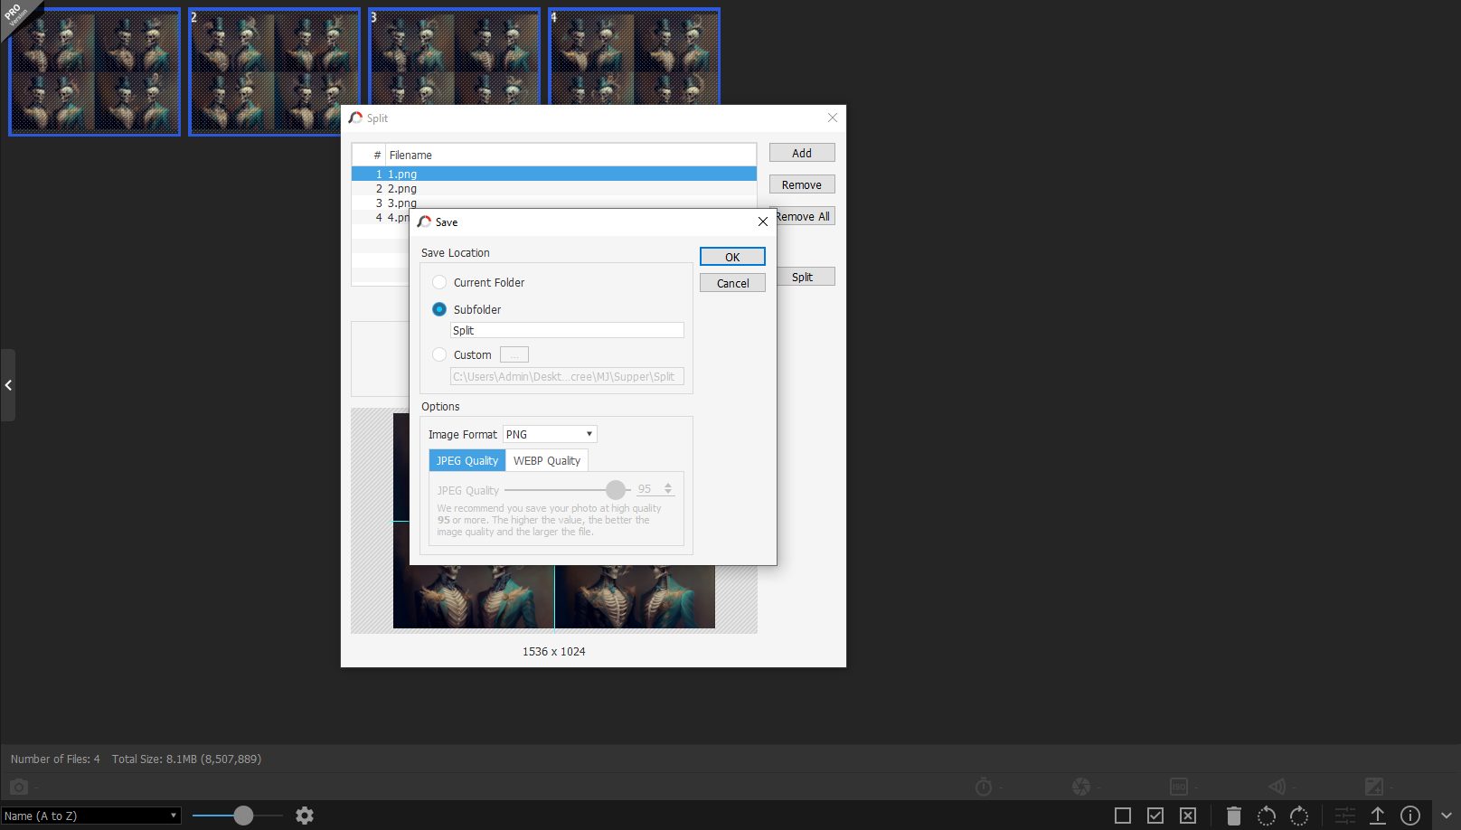Screen dimensions: 1461x830
Task: Click Cancel in the Save dialog
Action: pos(732,283)
